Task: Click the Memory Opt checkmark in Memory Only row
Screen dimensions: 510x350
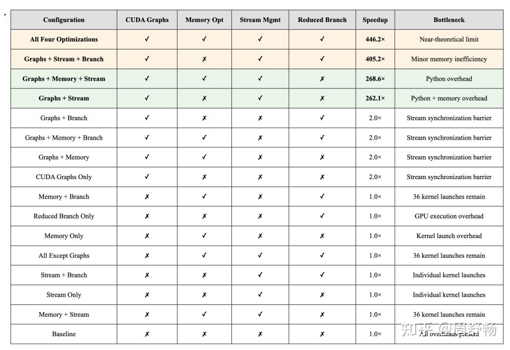Action: click(204, 236)
